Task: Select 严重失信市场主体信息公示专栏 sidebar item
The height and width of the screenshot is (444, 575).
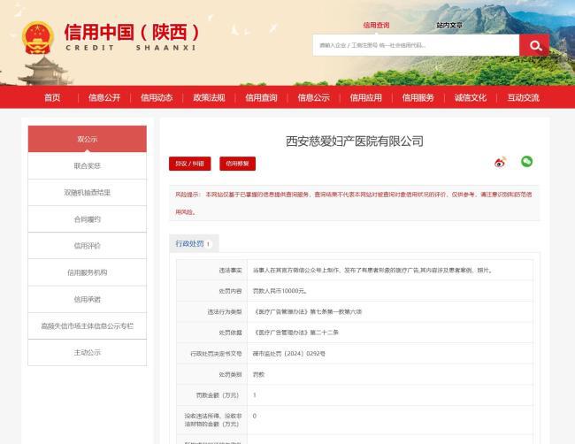Action: click(88, 326)
